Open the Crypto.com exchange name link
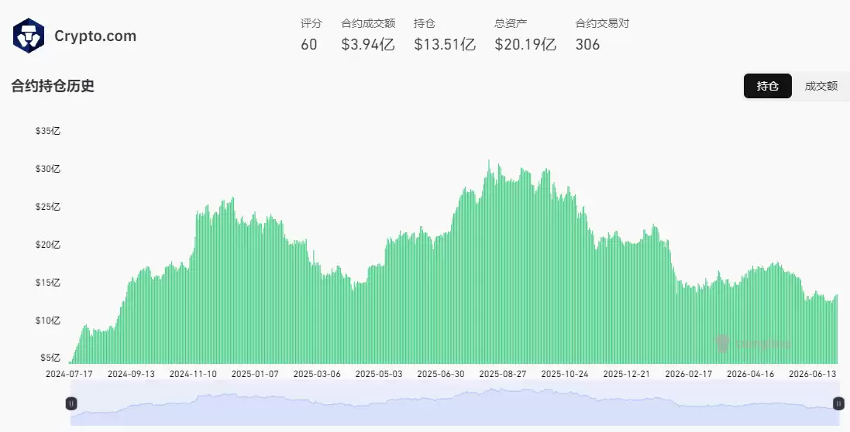The height and width of the screenshot is (432, 850). point(95,36)
